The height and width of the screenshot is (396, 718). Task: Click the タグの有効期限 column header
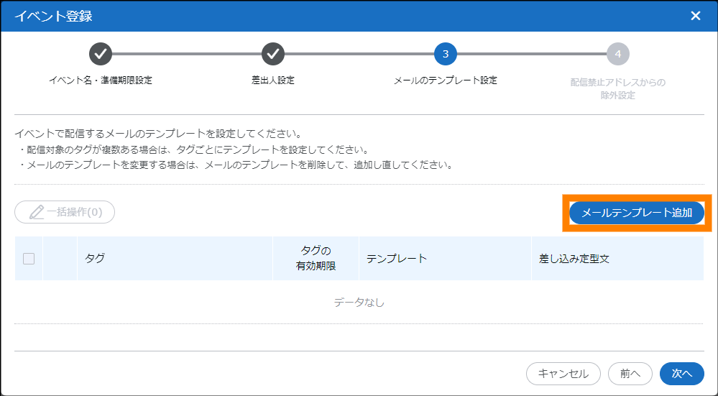click(x=316, y=258)
